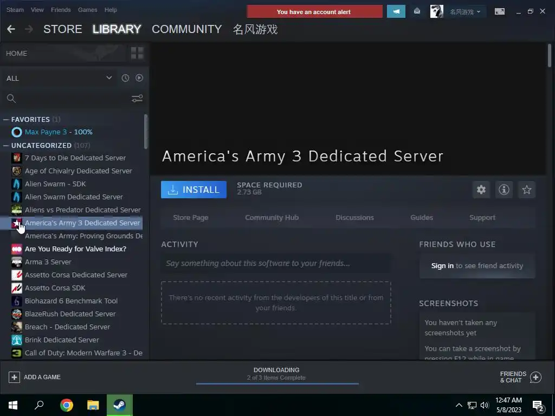Go to the COMMUNITY section

pos(187,29)
